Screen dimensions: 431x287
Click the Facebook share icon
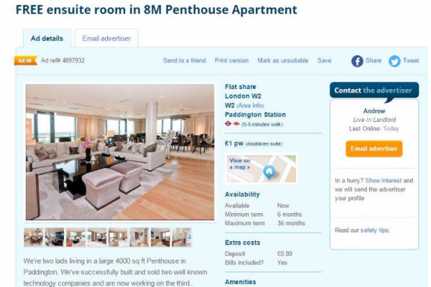(357, 61)
